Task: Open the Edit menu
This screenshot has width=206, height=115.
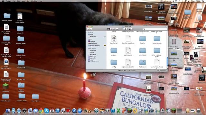Action: click(x=19, y=1)
